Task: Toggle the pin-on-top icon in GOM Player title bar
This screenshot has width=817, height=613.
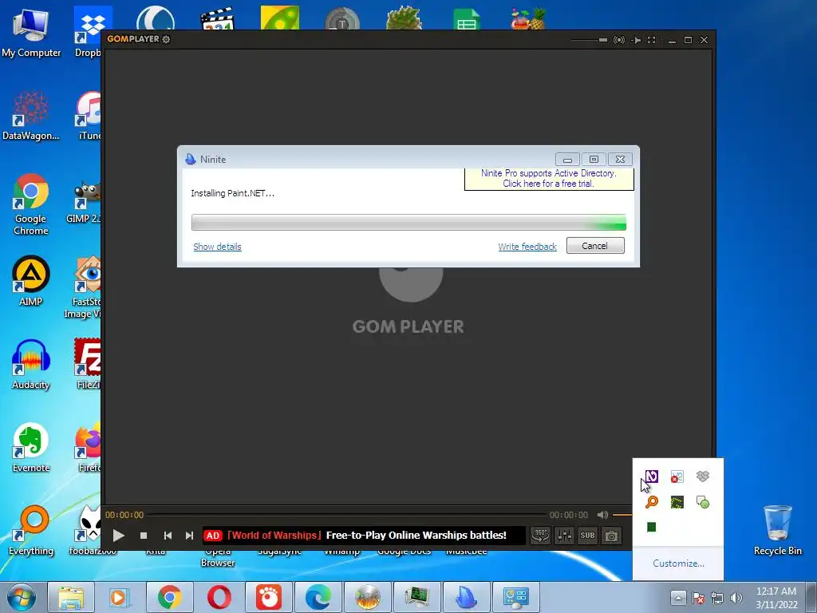Action: [636, 40]
